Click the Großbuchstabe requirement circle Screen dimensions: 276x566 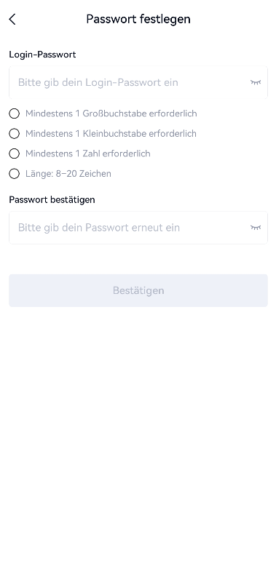14,113
